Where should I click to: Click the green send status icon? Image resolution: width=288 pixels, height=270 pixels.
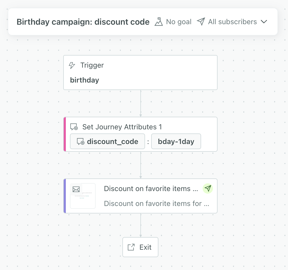208,188
